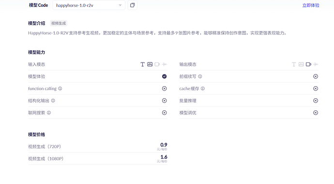Click the 前缀续写 label
Screen dimensions: 334x184
(188, 77)
